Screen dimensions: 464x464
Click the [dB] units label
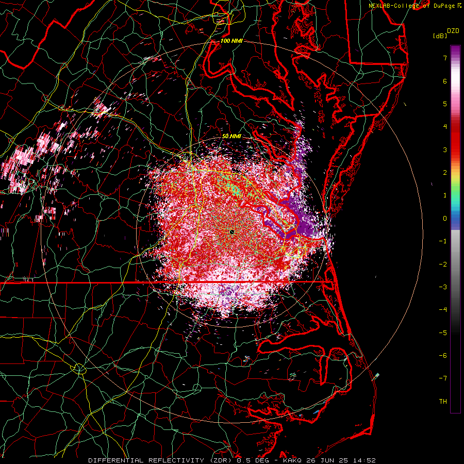point(440,36)
